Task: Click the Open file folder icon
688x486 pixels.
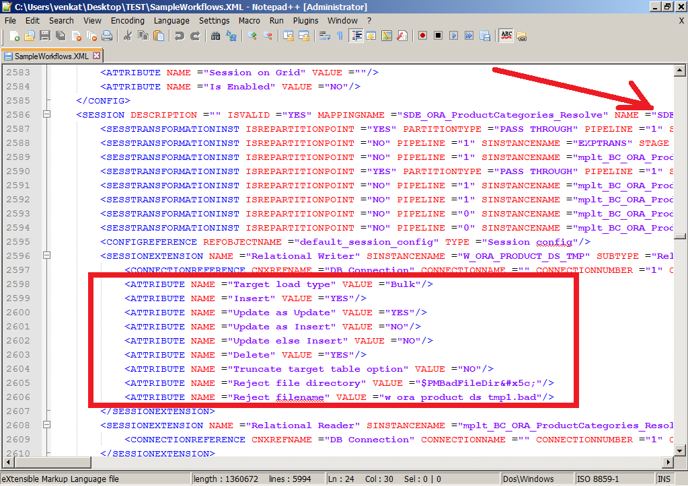Action: (30, 36)
